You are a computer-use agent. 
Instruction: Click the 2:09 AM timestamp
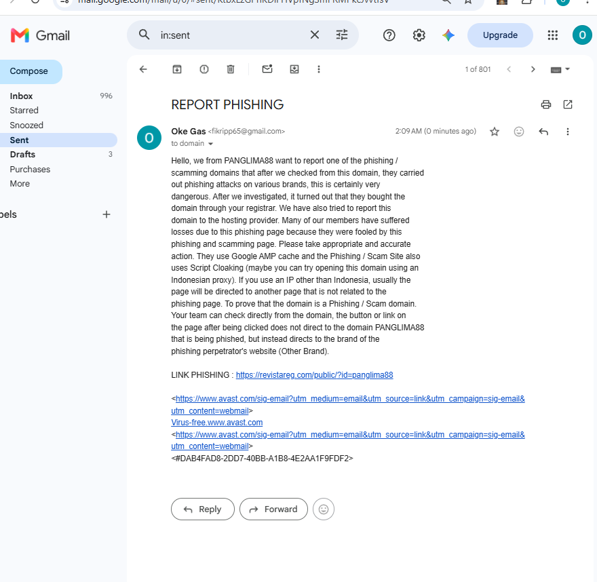click(x=436, y=132)
